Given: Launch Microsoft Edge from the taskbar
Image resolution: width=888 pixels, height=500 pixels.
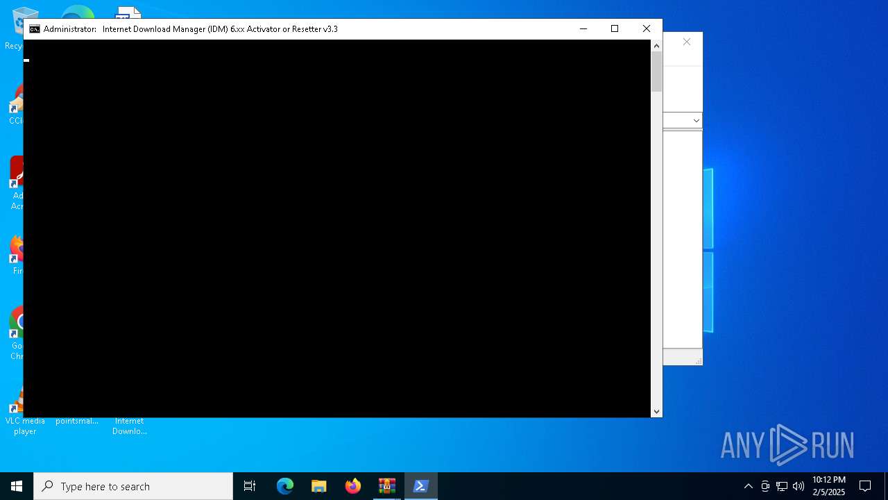Looking at the screenshot, I should [285, 486].
